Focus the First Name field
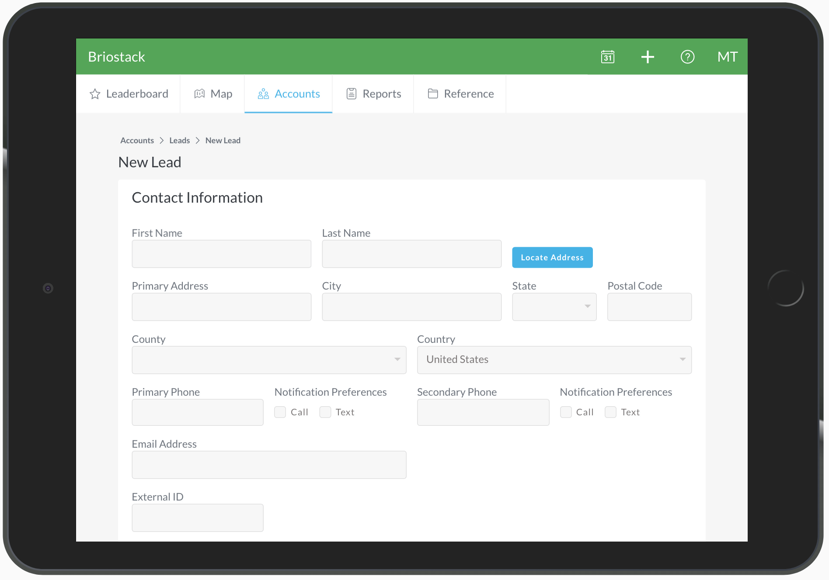Image resolution: width=829 pixels, height=580 pixels. pos(222,254)
